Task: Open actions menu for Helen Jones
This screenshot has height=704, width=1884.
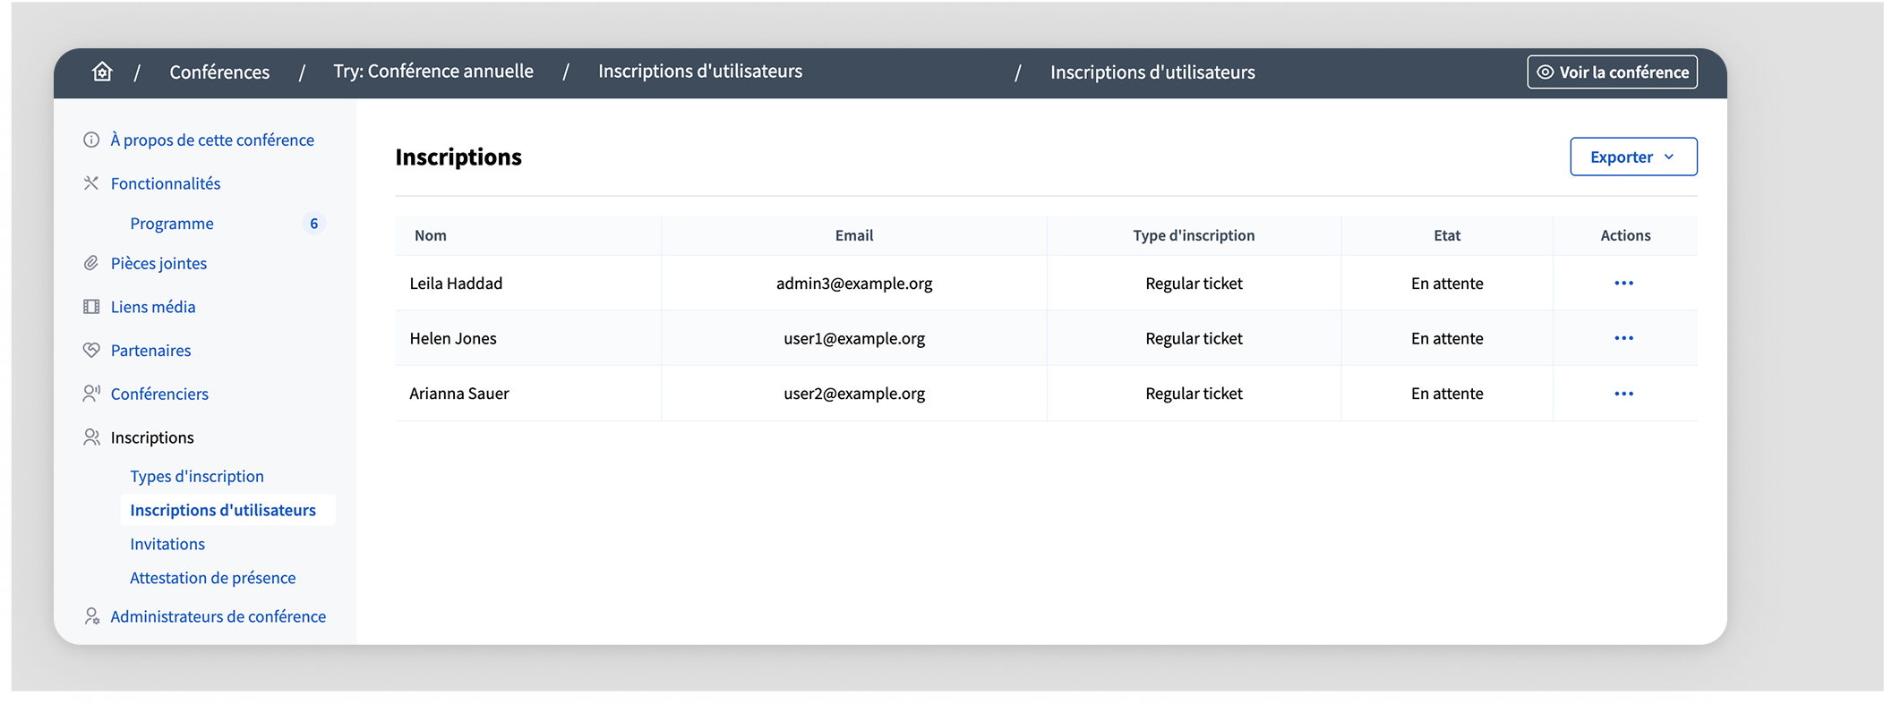Action: point(1624,338)
